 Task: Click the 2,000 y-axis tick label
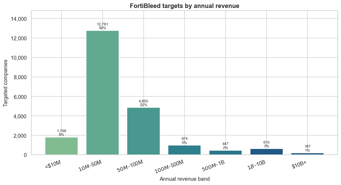[x=20, y=136]
